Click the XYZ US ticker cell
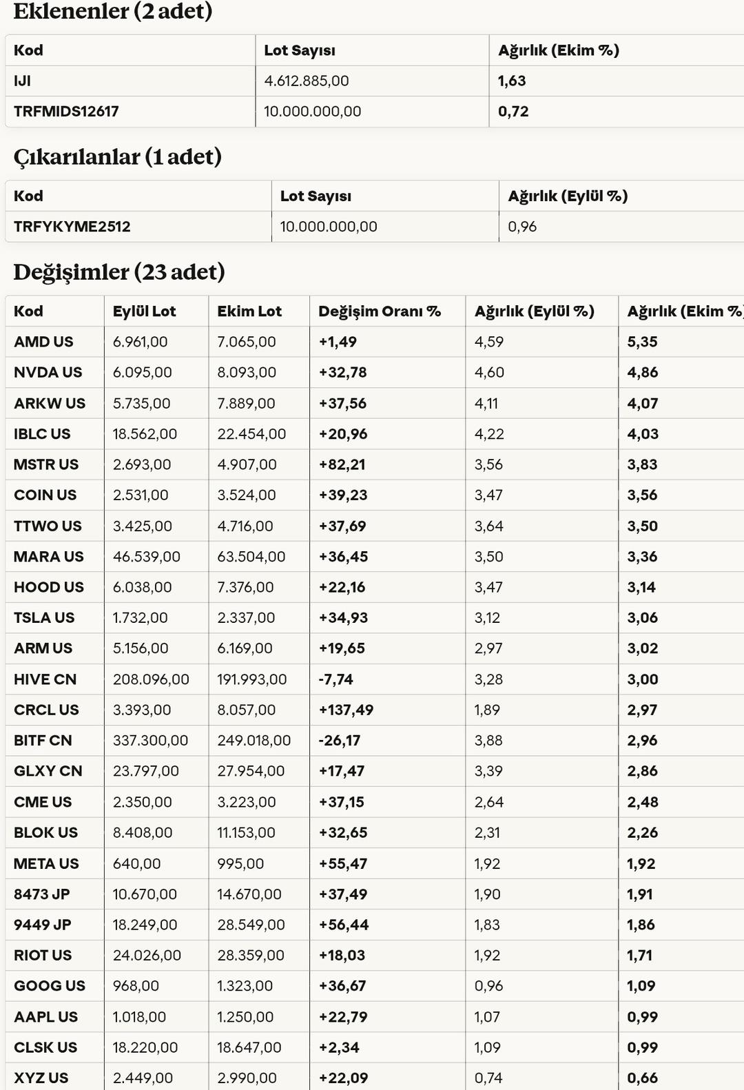Screen dimensions: 744x1090 pyautogui.click(x=41, y=1078)
